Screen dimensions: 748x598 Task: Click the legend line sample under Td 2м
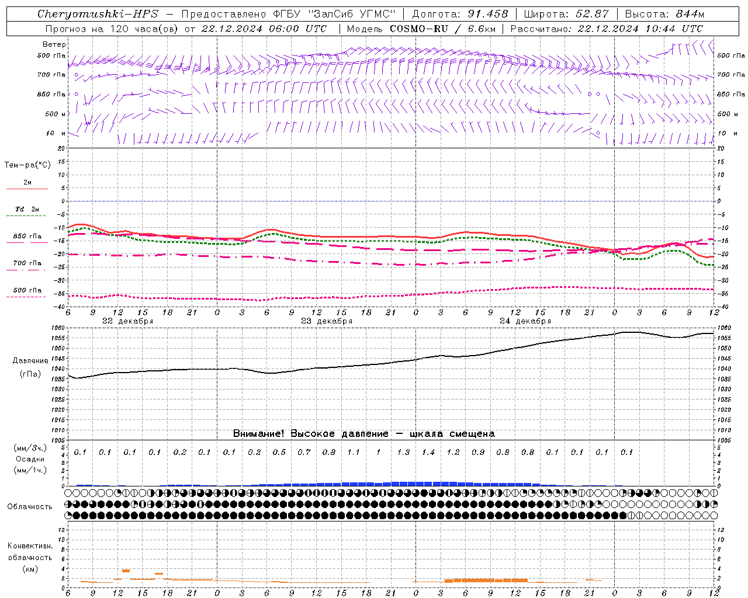[x=27, y=216]
